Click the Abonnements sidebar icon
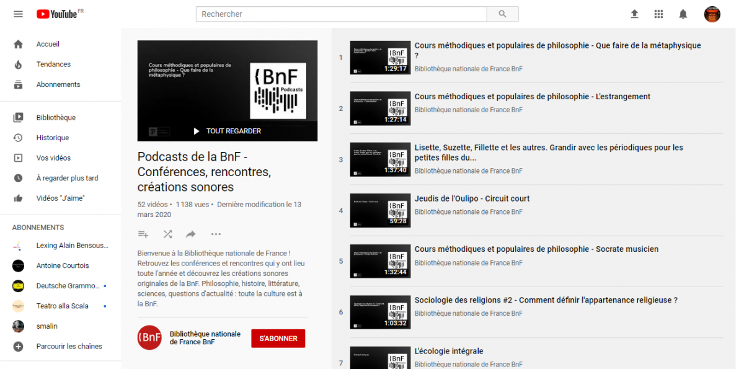Screen dimensions: 744x369 [18, 84]
